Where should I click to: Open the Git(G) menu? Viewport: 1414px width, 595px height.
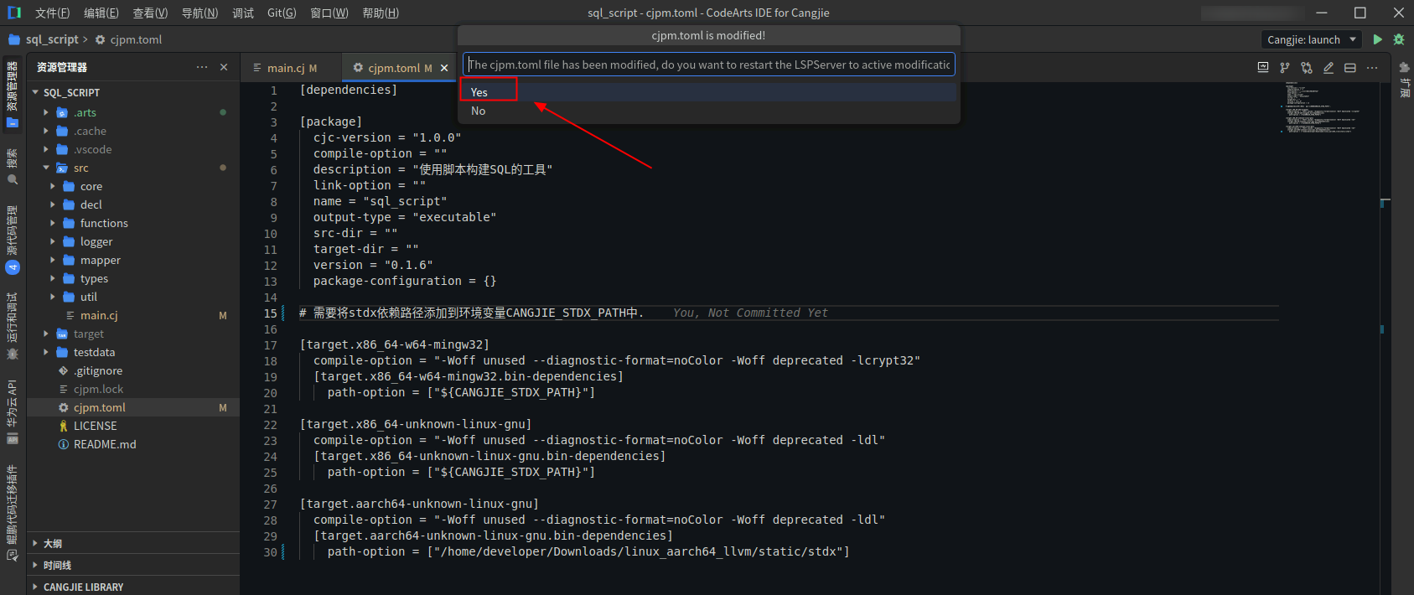[x=282, y=13]
